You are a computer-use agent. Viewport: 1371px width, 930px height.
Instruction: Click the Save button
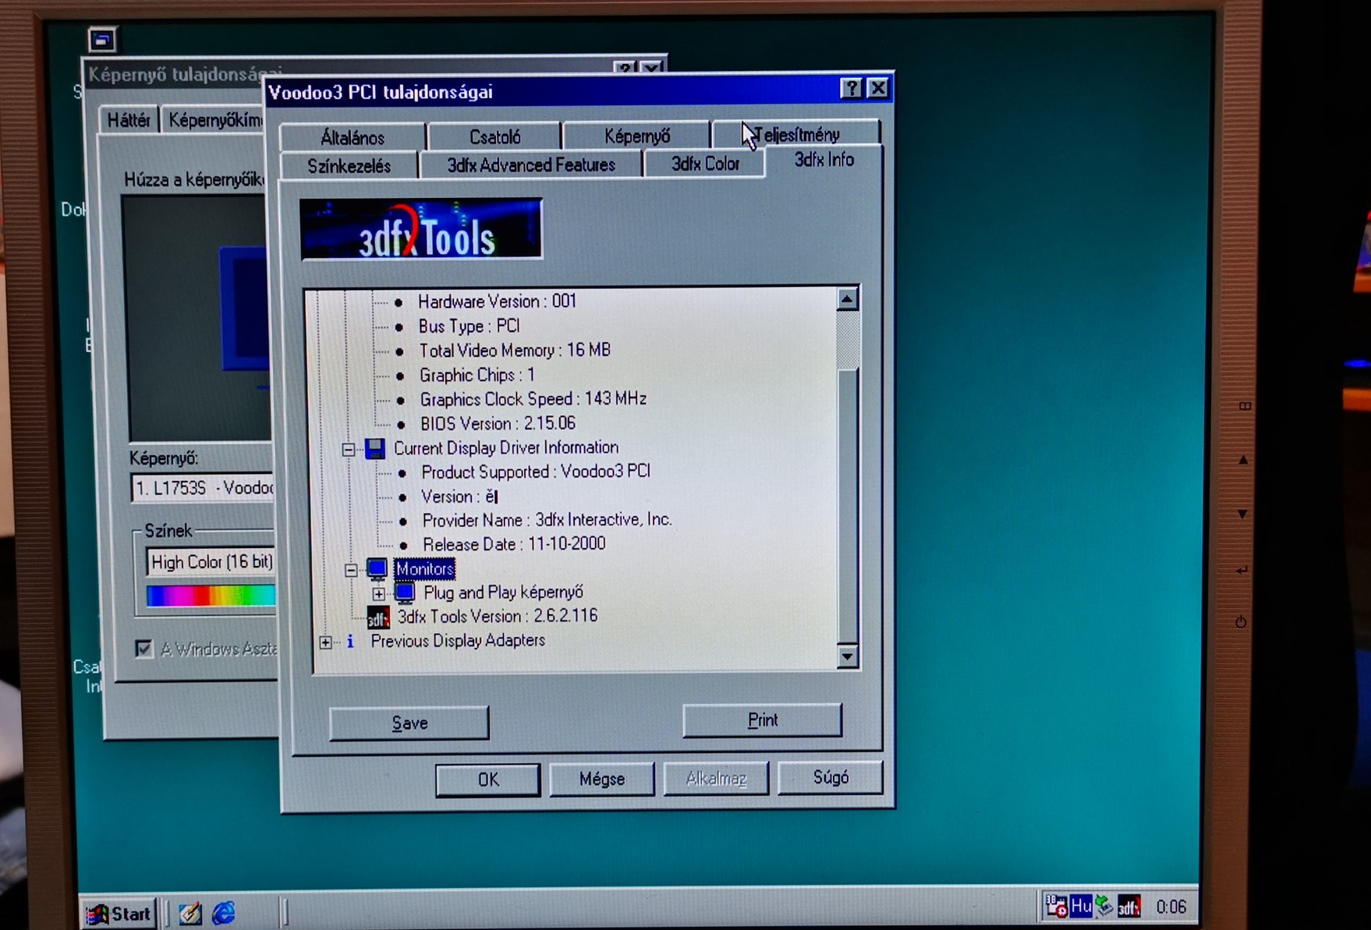point(409,723)
